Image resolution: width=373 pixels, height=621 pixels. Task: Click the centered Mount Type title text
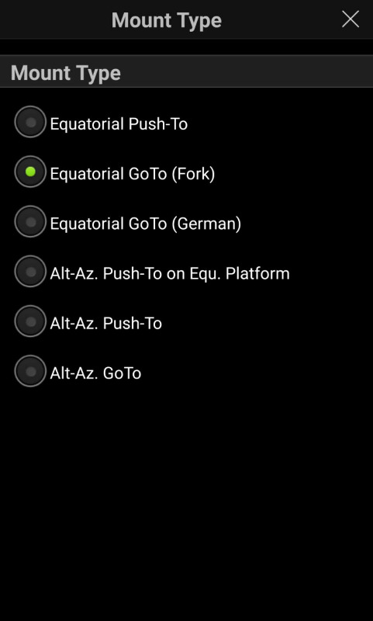[x=167, y=20]
